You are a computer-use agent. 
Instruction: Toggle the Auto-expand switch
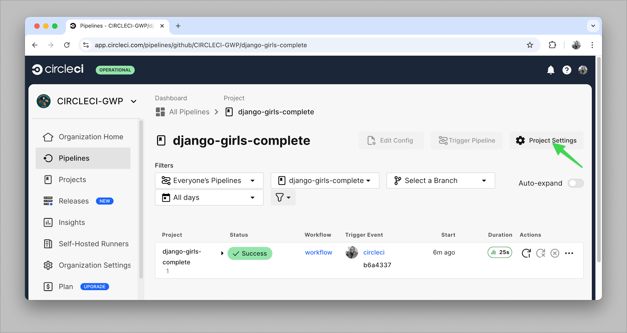[x=576, y=183]
